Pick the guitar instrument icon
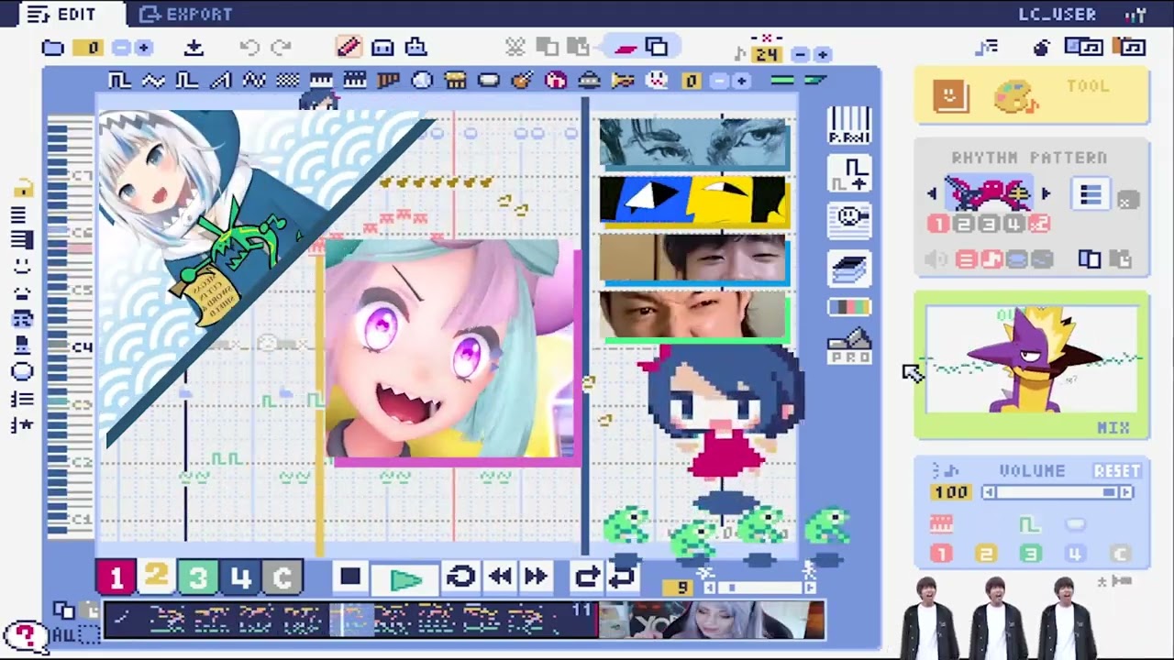 tap(522, 81)
